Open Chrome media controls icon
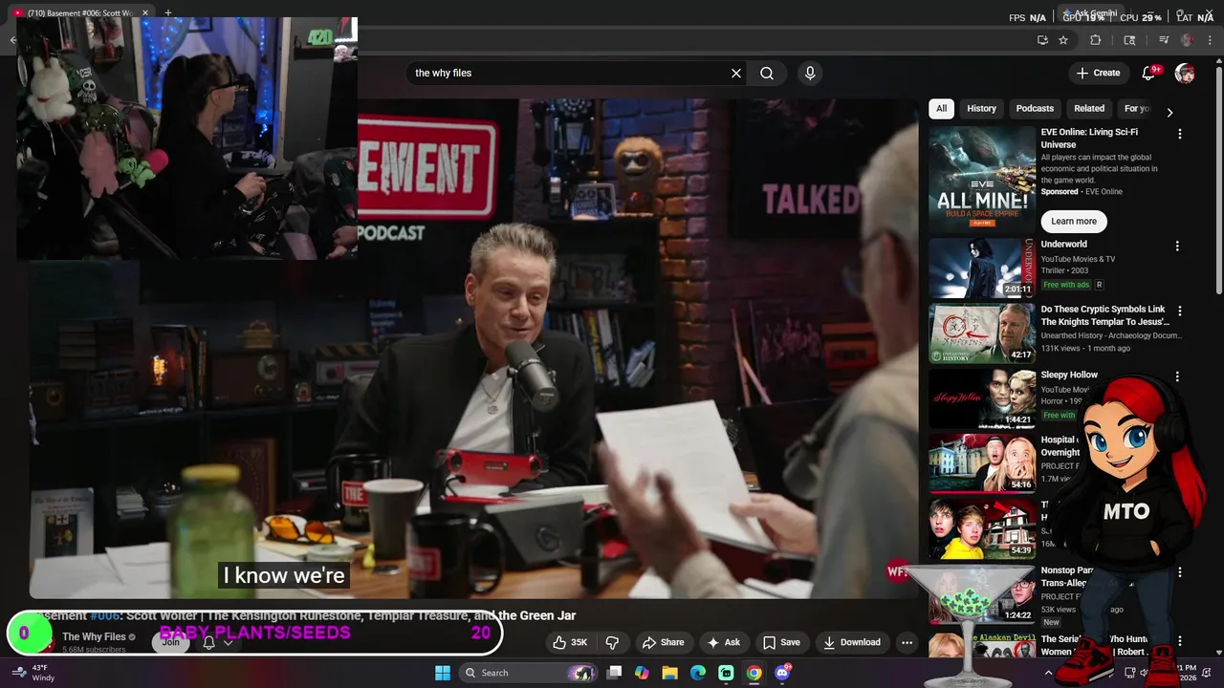This screenshot has height=688, width=1224. 1164,40
